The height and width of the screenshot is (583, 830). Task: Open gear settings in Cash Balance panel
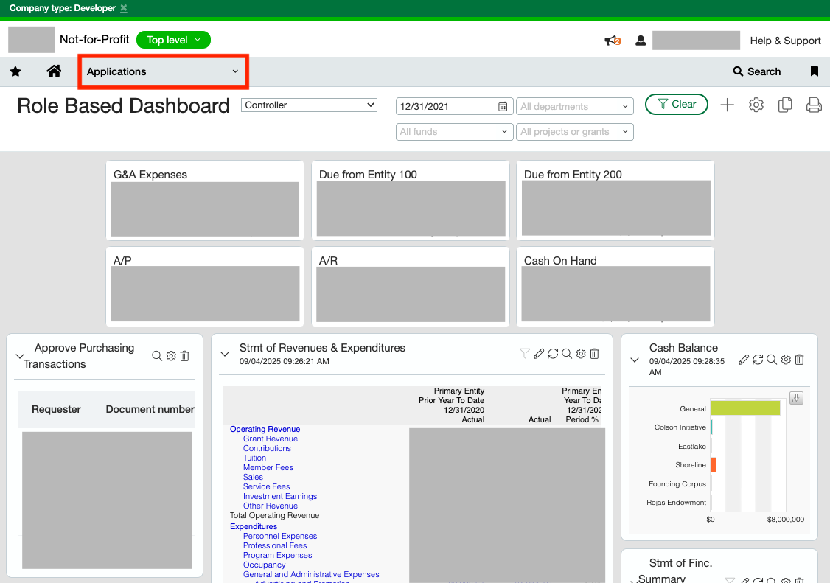[x=786, y=360]
